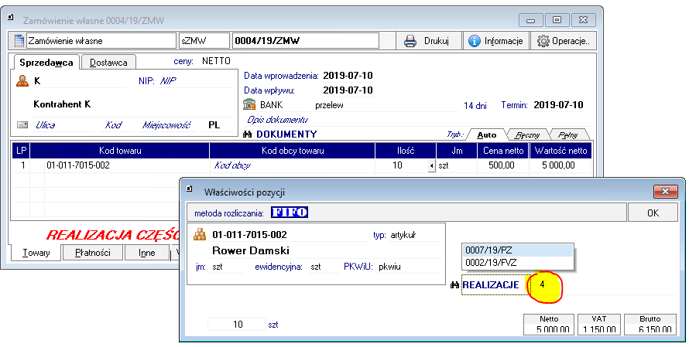
Task: Click the contractor person icon
Action: tap(22, 80)
